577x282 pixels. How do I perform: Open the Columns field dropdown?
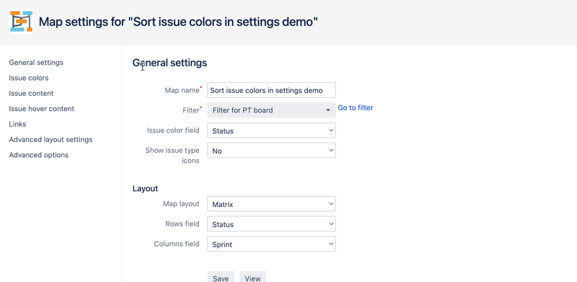(271, 244)
